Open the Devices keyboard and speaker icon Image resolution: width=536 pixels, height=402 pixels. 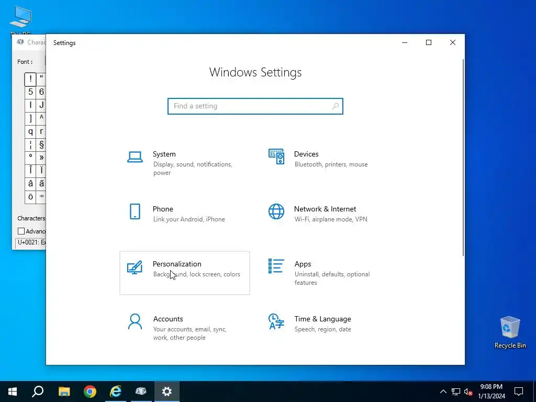tap(276, 157)
